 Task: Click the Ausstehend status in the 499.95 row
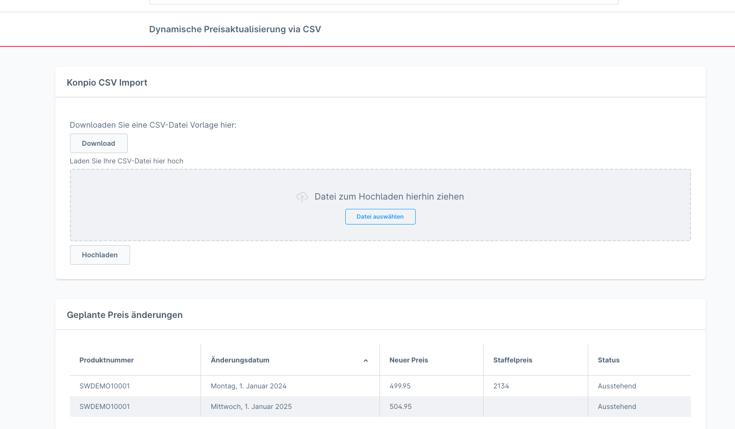(617, 386)
